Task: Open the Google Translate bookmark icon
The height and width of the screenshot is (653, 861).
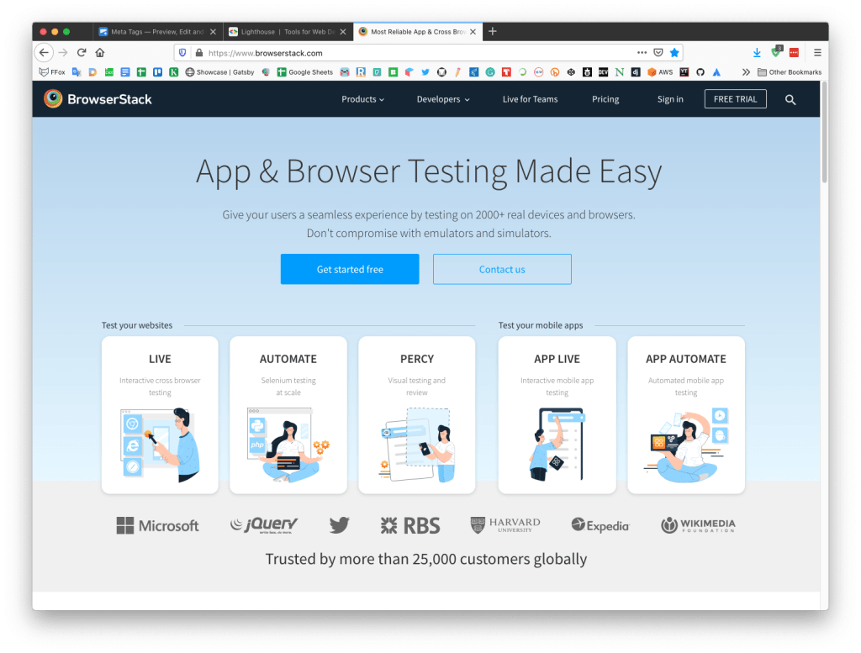Action: coord(77,72)
